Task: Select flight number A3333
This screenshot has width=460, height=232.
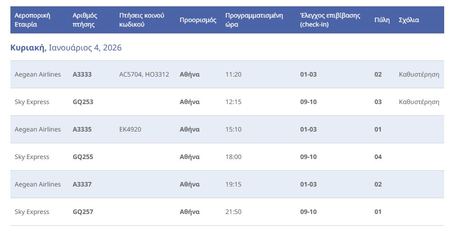Action: [x=82, y=74]
